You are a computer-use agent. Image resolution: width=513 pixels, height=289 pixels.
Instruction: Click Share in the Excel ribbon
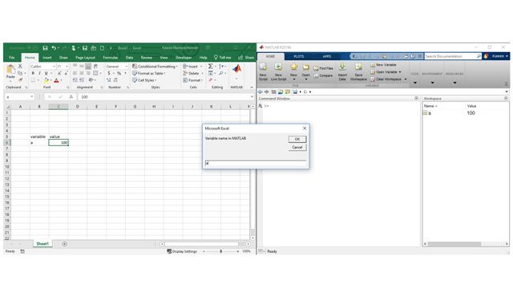(x=246, y=58)
